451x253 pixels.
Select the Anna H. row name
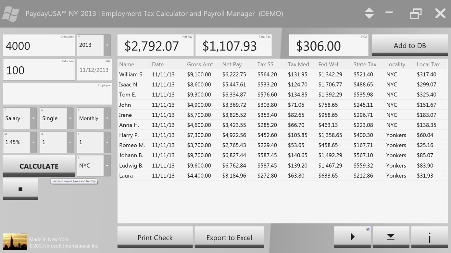(129, 125)
